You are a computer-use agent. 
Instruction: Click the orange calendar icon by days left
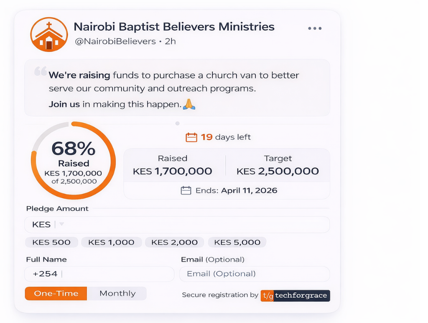(x=191, y=137)
